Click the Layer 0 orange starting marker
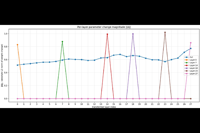 (x=17, y=45)
